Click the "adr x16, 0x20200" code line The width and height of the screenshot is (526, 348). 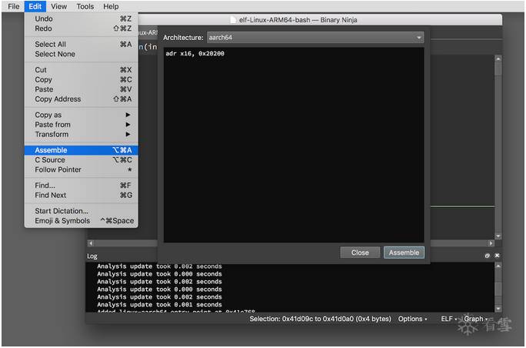click(x=195, y=53)
